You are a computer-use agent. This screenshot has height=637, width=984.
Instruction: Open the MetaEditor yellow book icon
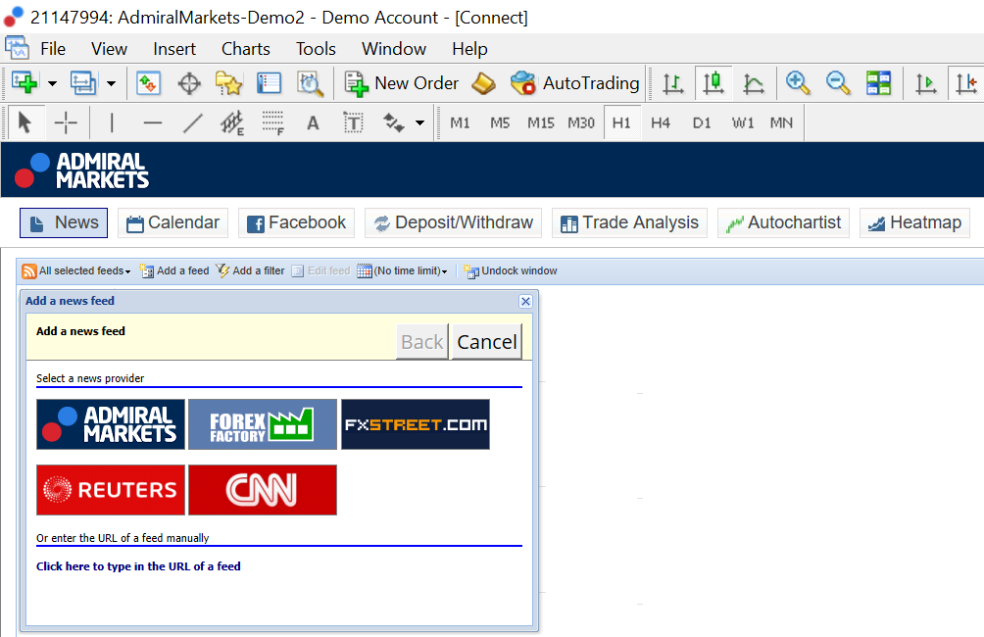[483, 83]
